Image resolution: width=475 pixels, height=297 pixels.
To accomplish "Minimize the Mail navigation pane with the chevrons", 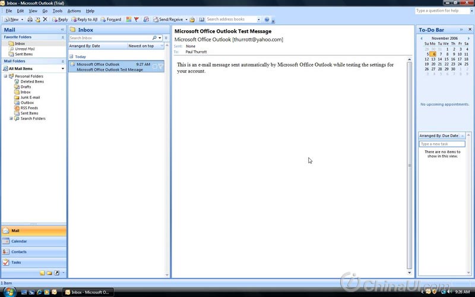I will 62,30.
